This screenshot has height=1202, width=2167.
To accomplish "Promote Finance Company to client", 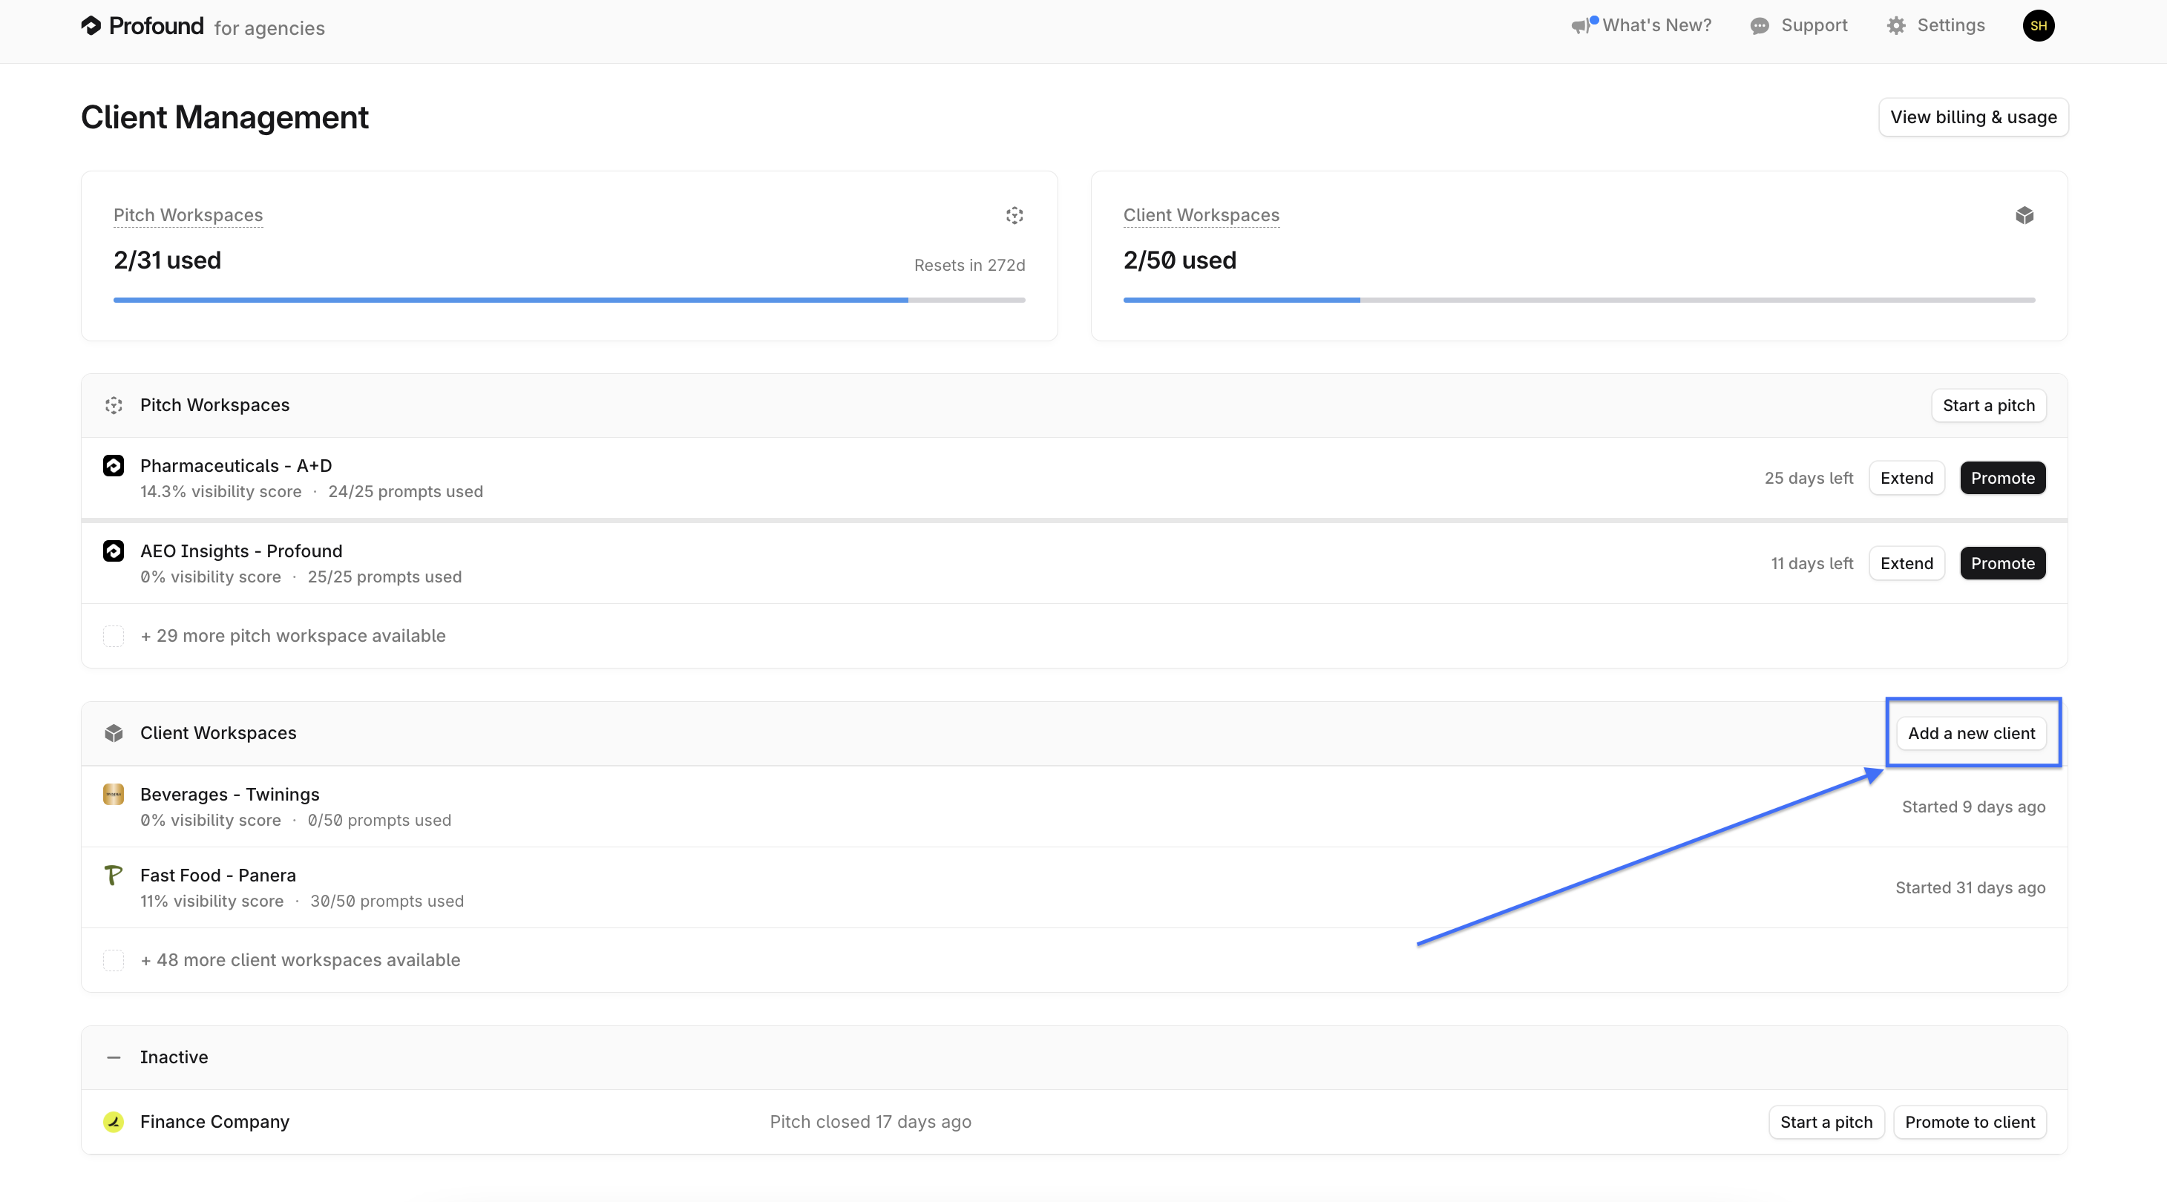I will 1970,1122.
